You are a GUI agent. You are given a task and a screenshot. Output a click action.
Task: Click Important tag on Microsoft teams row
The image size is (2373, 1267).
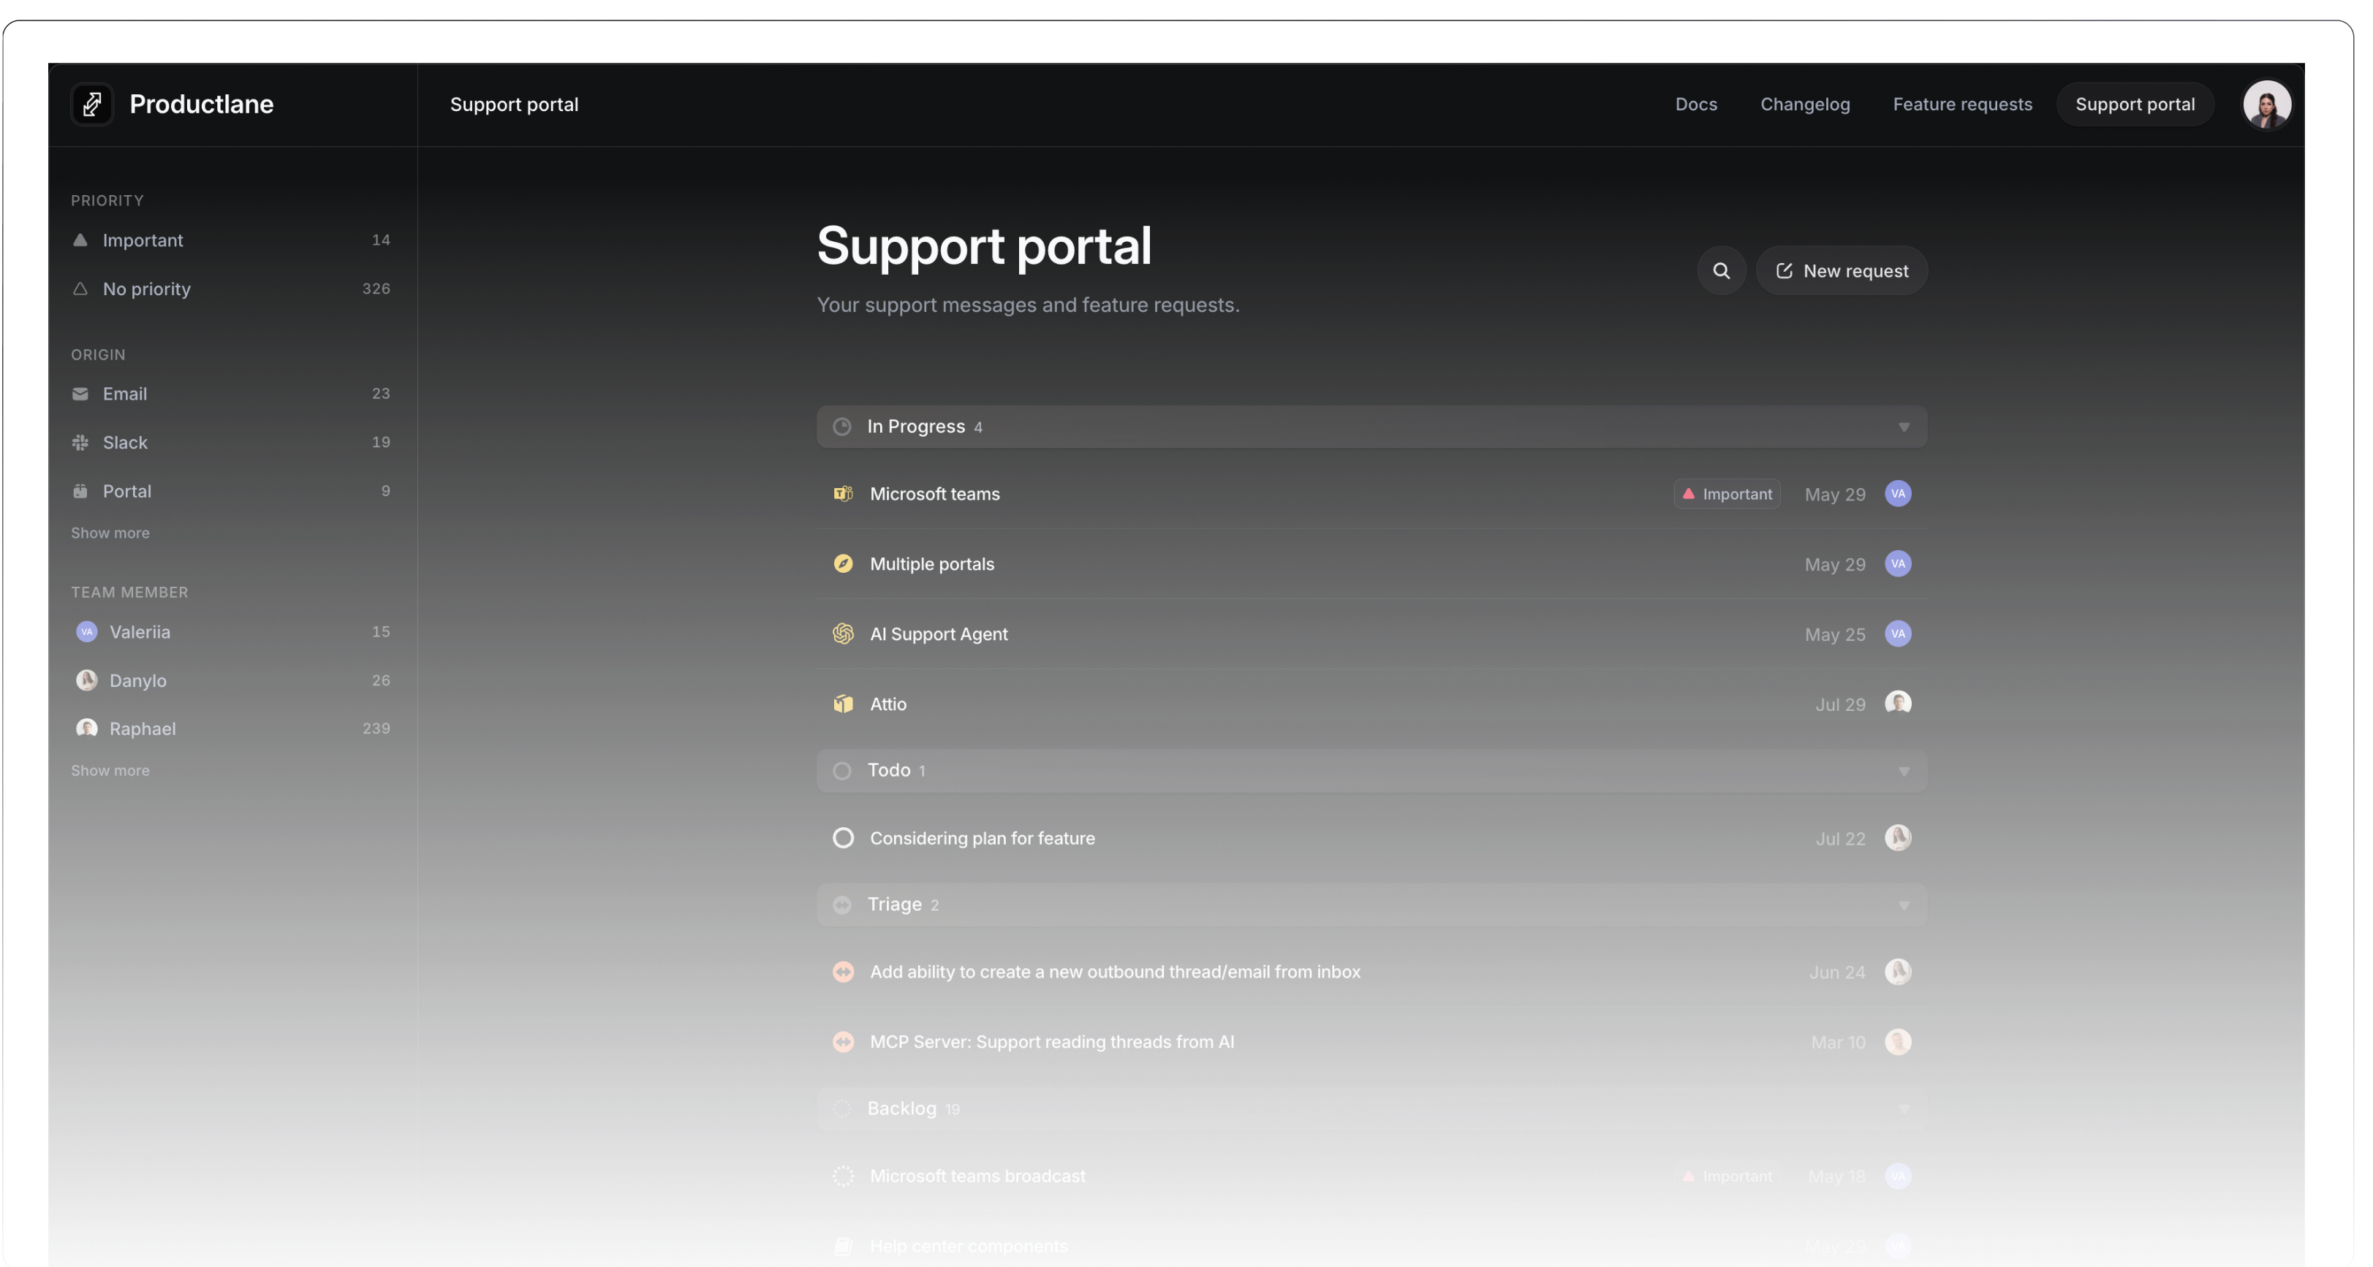[1726, 495]
